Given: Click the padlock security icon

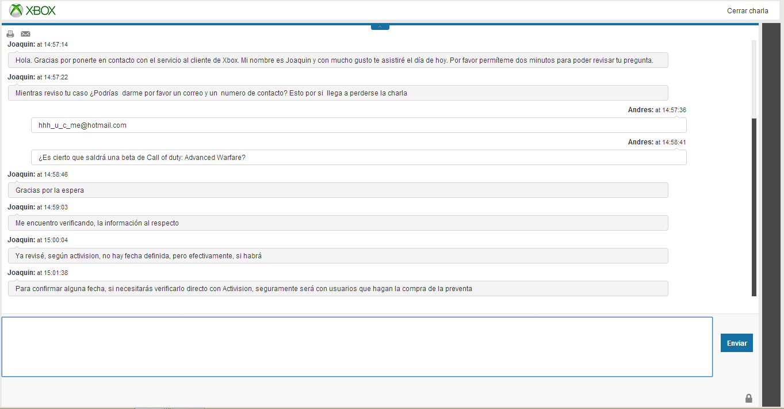Looking at the screenshot, I should click(749, 398).
